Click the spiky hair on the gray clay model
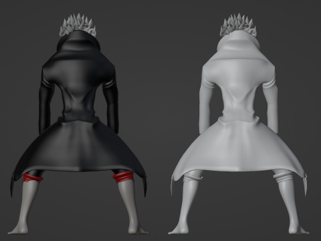Screen dimensions: 321x241 [238, 24]
